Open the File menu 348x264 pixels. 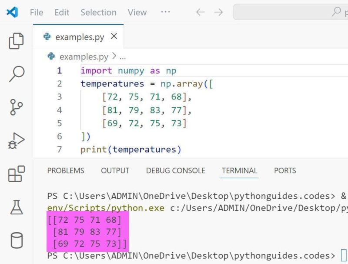tap(36, 13)
